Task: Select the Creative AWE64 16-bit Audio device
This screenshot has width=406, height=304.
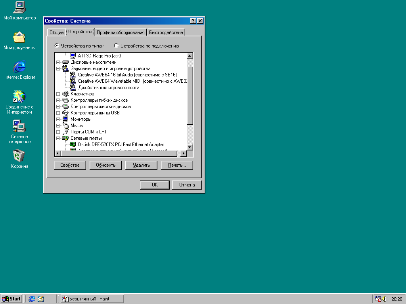Action: point(127,75)
